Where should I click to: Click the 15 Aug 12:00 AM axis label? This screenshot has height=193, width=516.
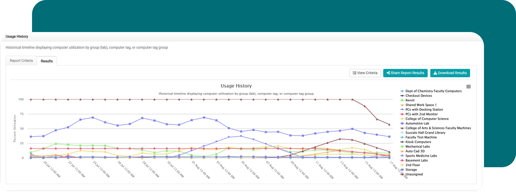[x=374, y=170]
